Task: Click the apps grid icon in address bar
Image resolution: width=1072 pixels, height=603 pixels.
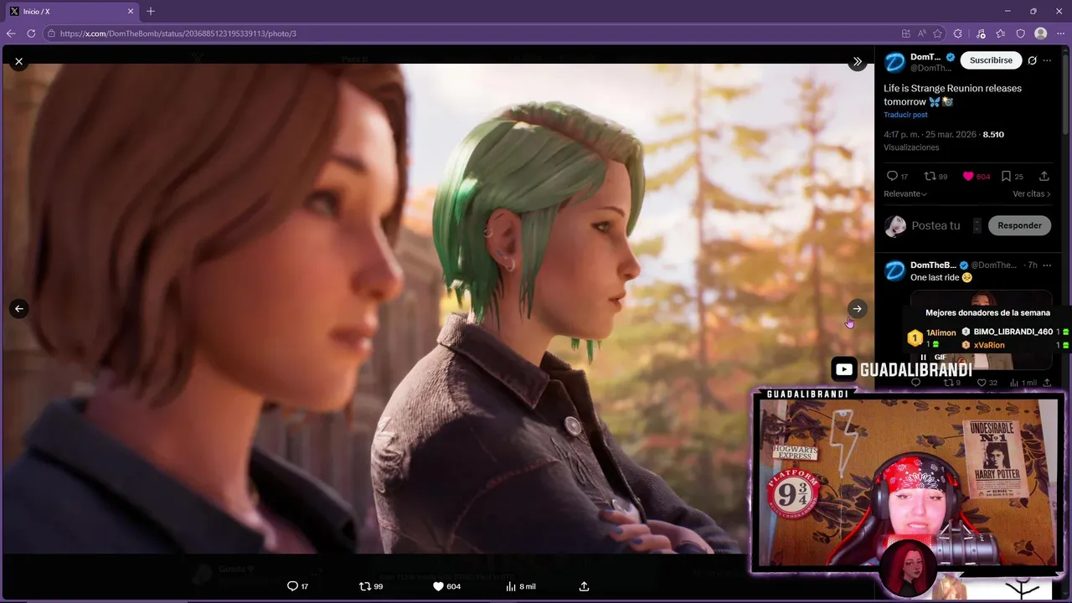Action: [906, 33]
